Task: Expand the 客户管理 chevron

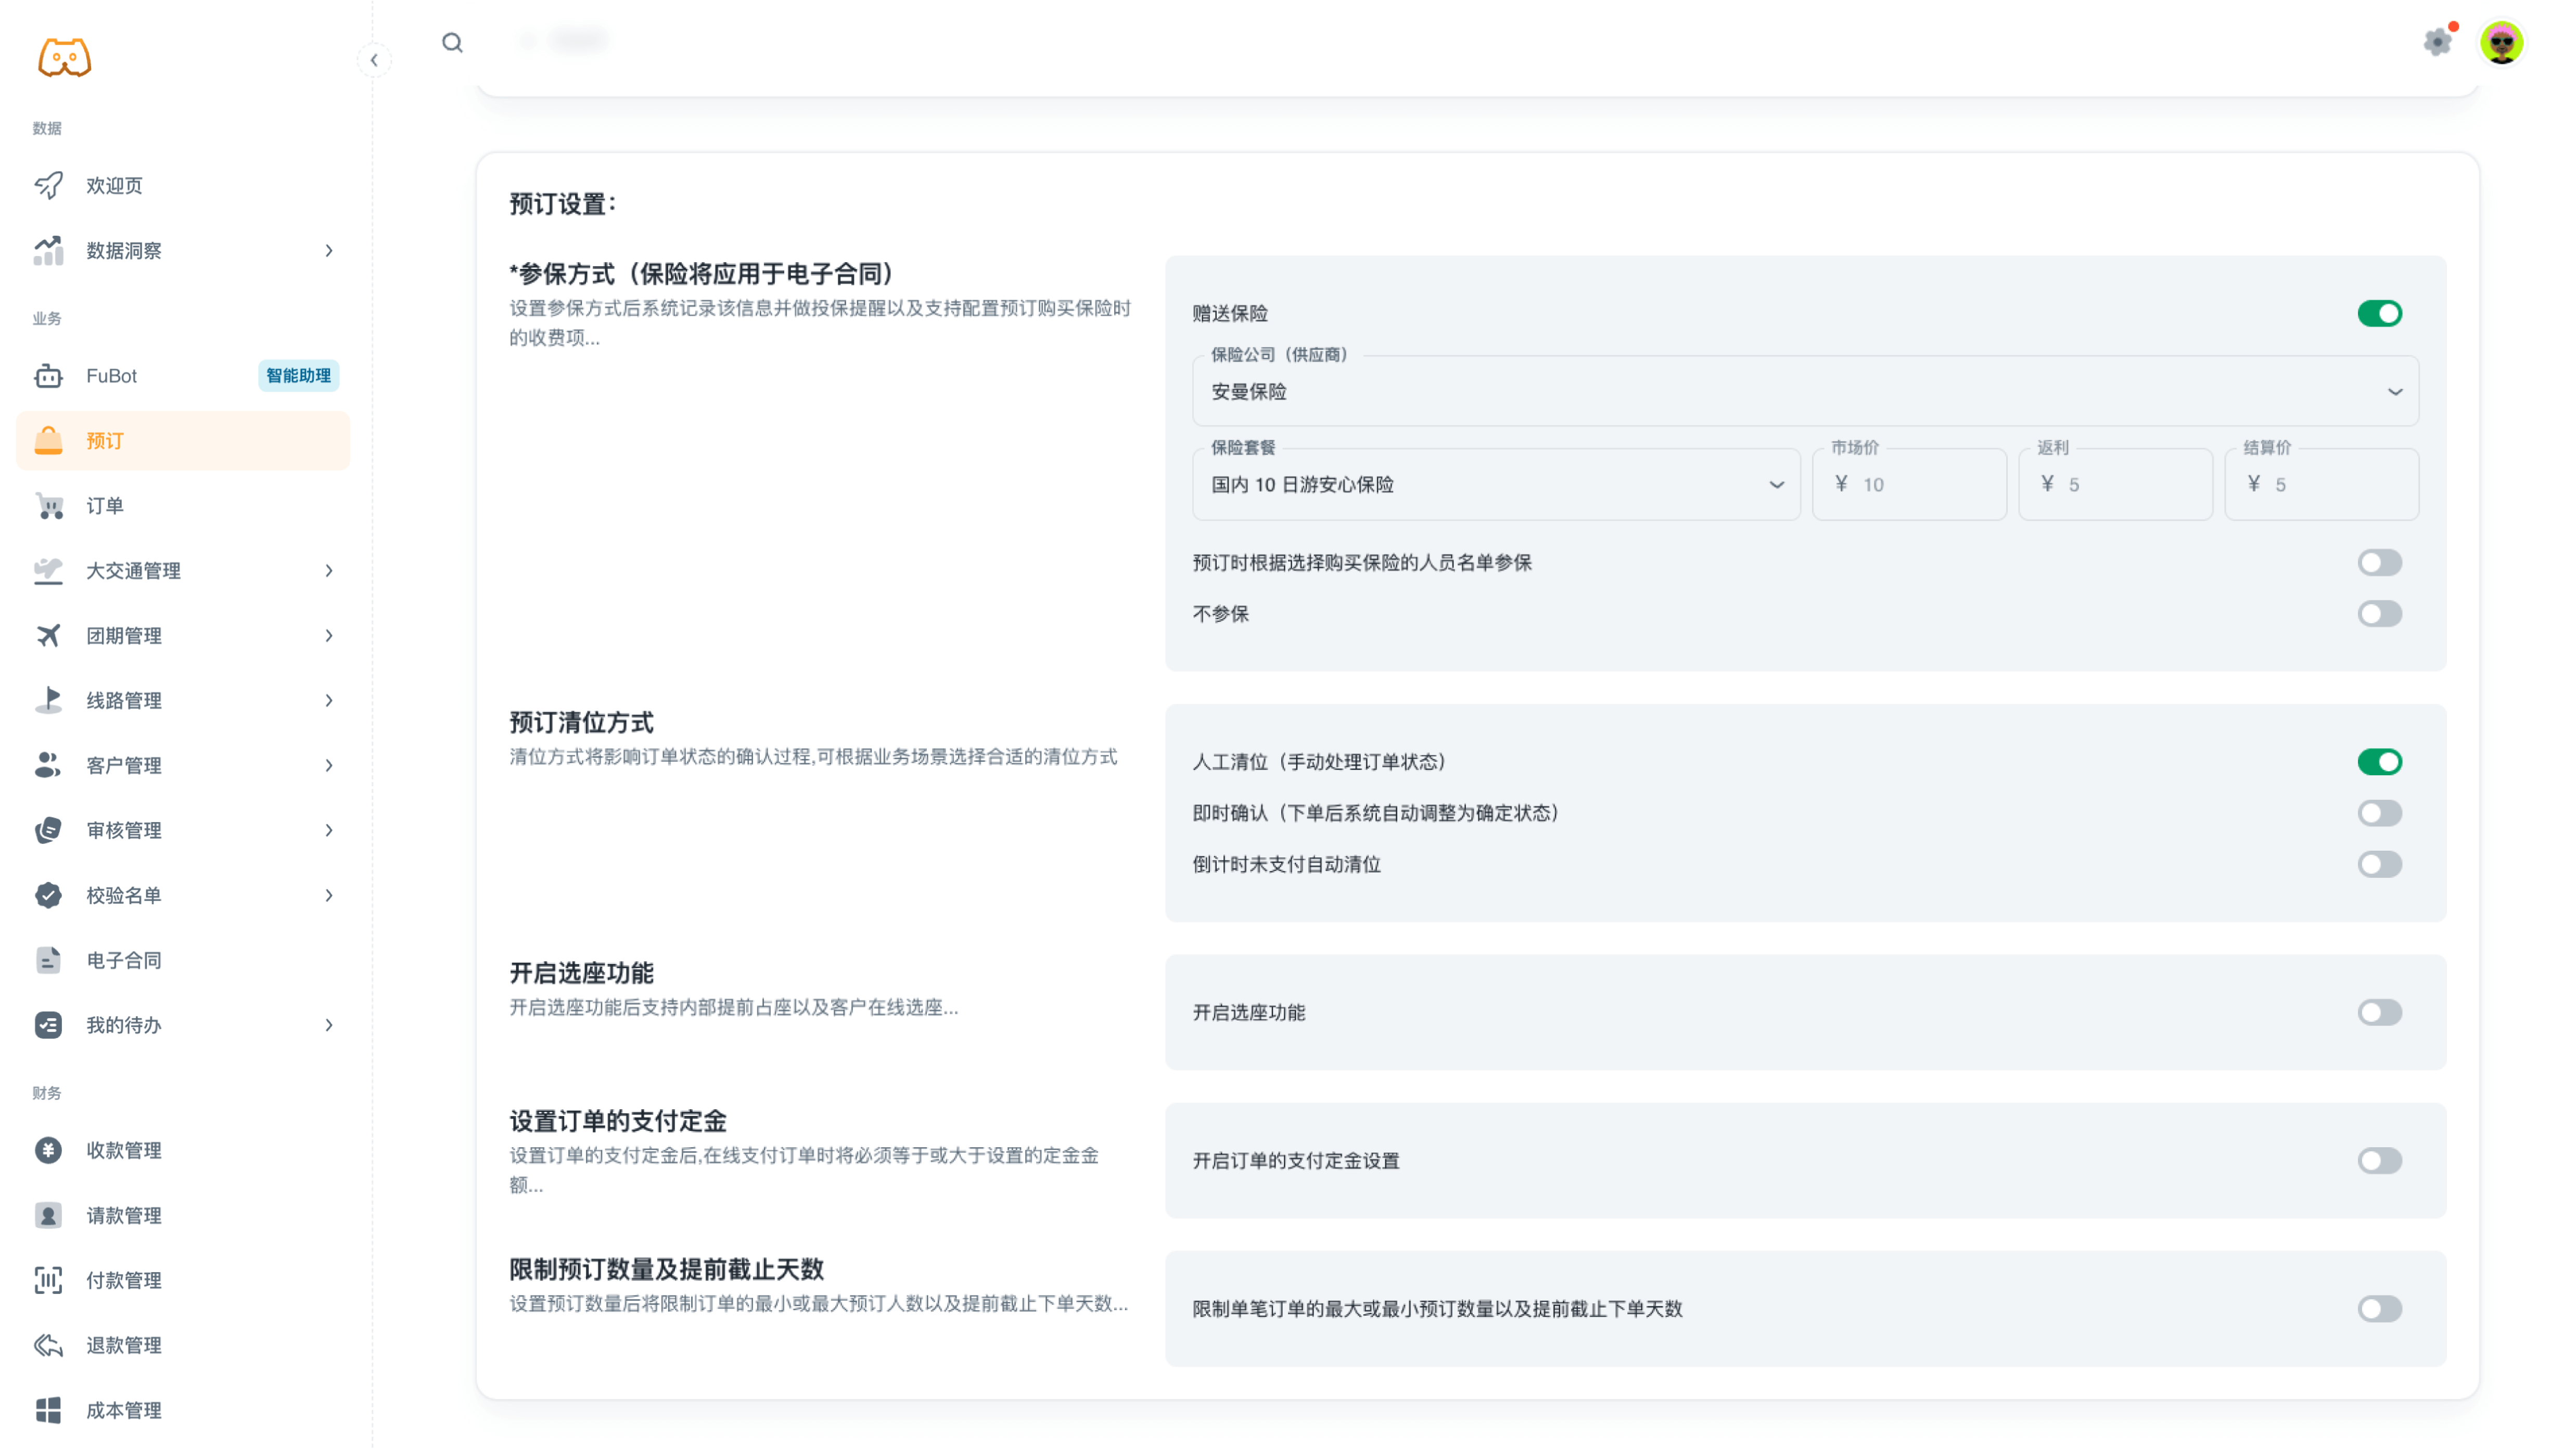Action: coord(329,766)
